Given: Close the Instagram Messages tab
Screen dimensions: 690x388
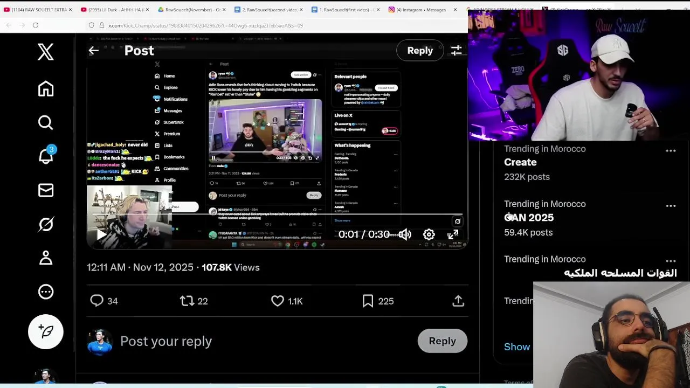Looking at the screenshot, I should pos(455,10).
